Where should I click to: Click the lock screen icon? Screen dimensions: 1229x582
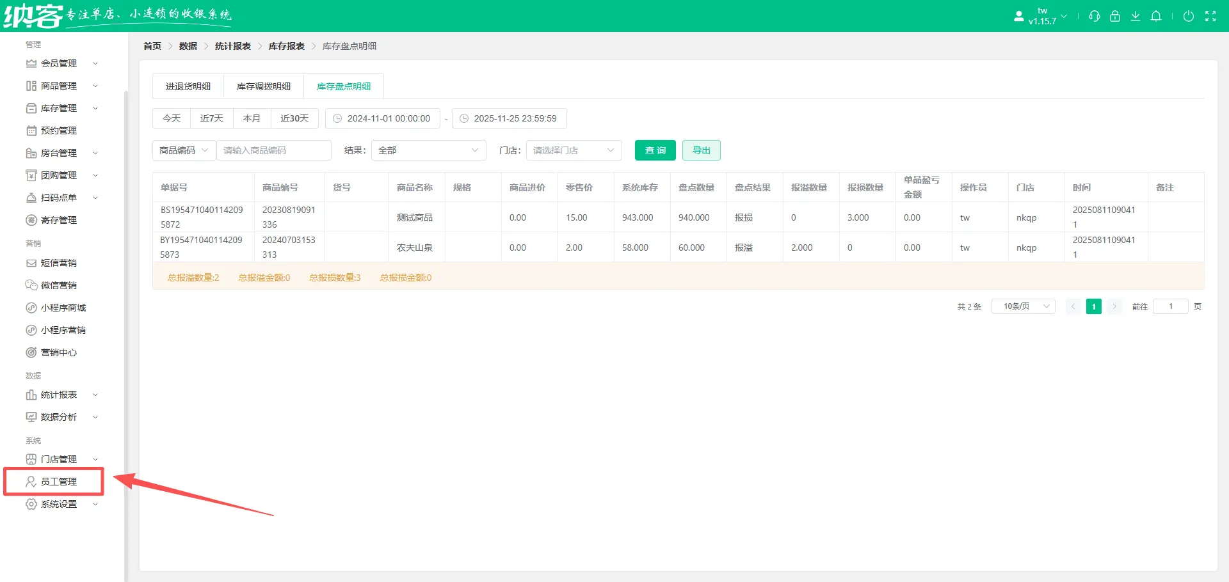(1114, 17)
